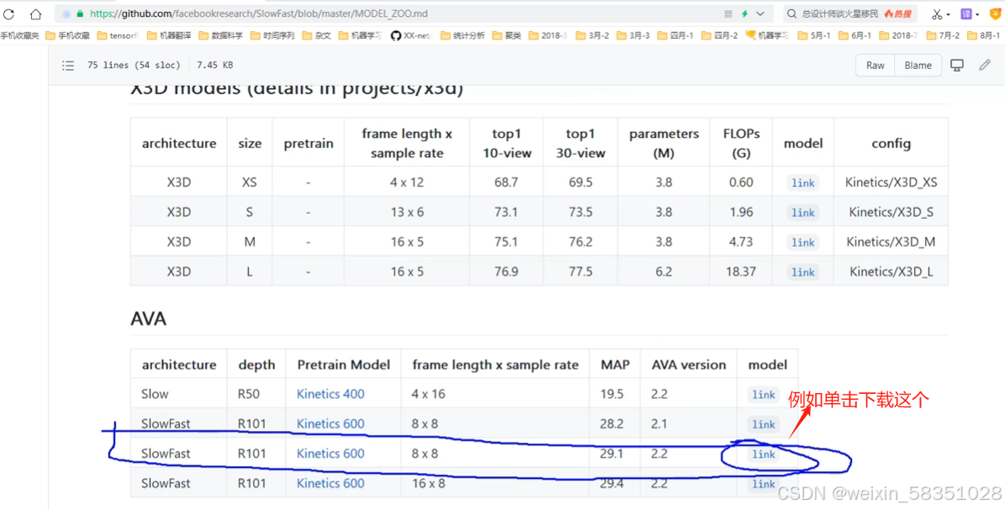Open the 四月-2 bookmark folder
The image size is (1005, 510).
point(719,35)
